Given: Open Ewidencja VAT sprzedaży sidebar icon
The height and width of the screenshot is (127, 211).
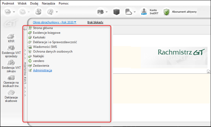Looking at the screenshot, I should (11, 51).
